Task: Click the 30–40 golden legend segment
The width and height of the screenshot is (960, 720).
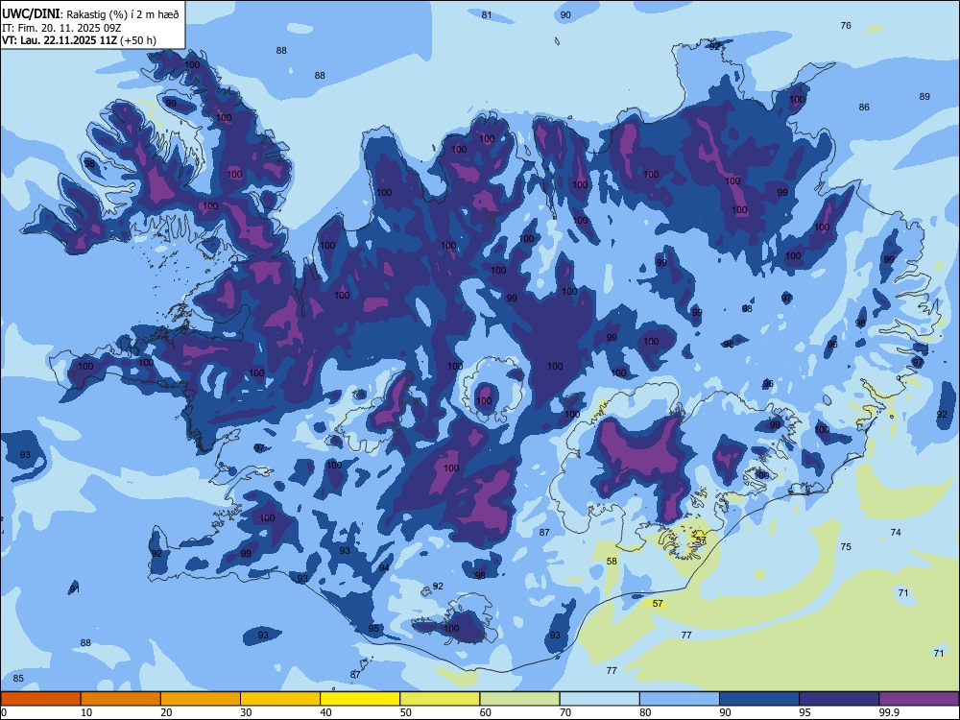Action: pyautogui.click(x=280, y=699)
